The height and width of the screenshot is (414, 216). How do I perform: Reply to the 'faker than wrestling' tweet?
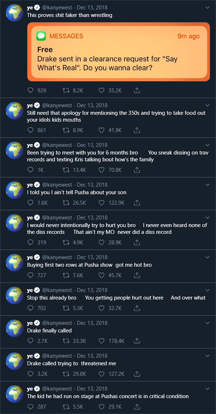tap(30, 90)
